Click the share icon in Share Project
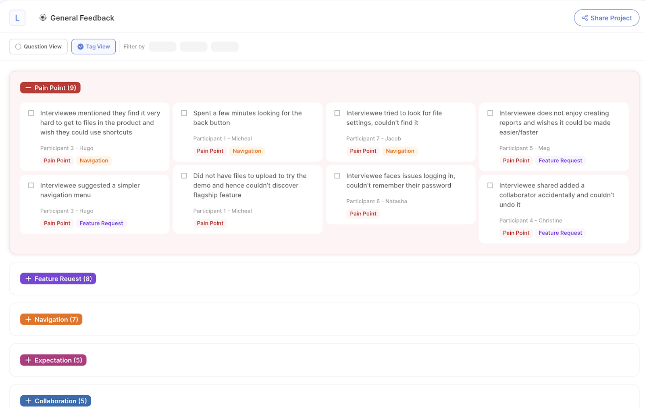 coord(585,18)
